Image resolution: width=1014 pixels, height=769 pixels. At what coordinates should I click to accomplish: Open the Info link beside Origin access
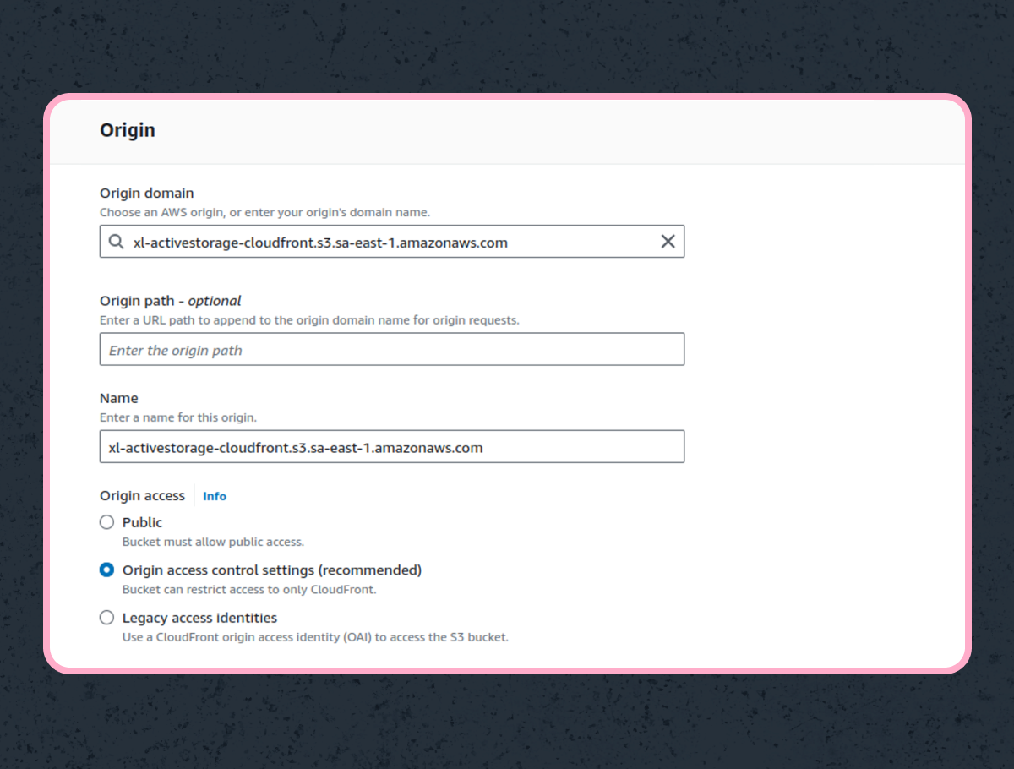click(x=215, y=496)
